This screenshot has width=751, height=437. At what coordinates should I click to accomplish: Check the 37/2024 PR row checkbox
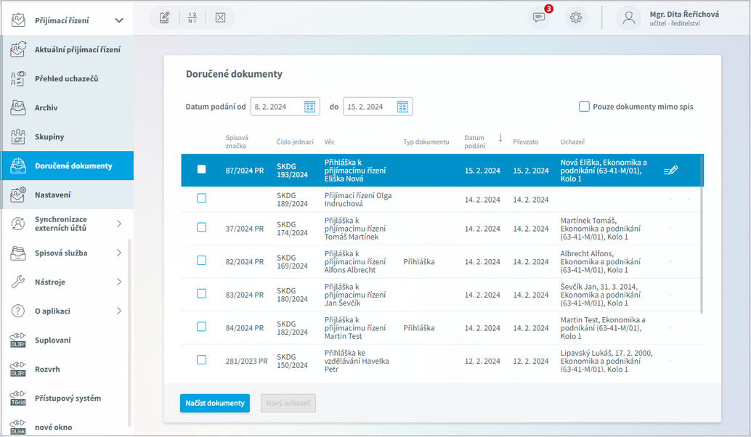click(x=202, y=227)
